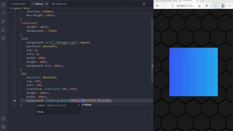Click the linear-gradient function text
Viewport: 233px width, 131px height.
tap(58, 100)
